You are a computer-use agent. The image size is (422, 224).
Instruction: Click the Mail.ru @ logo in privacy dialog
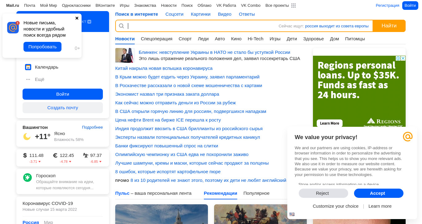pos(408,137)
